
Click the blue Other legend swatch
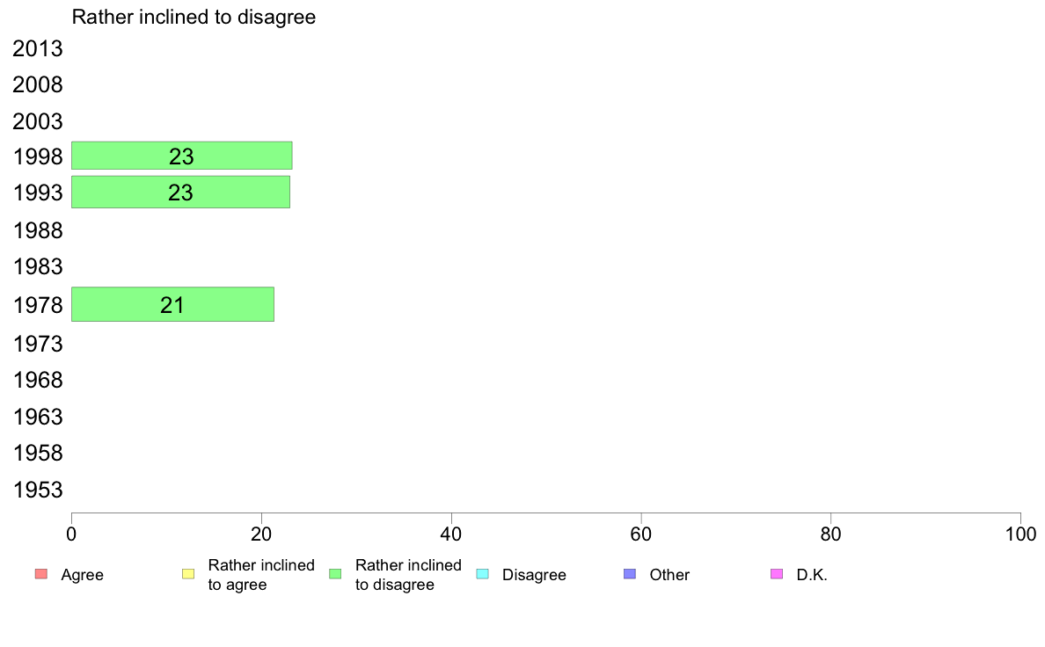pyautogui.click(x=630, y=574)
